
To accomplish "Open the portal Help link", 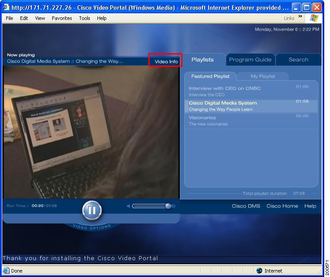I will tap(310, 206).
